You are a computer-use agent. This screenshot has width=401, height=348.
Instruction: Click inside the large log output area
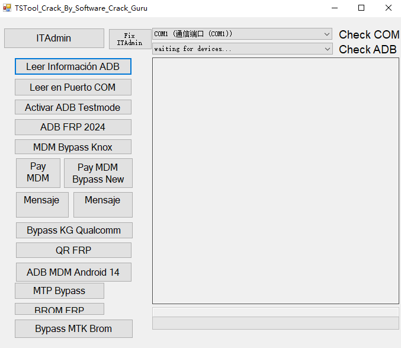click(x=275, y=181)
